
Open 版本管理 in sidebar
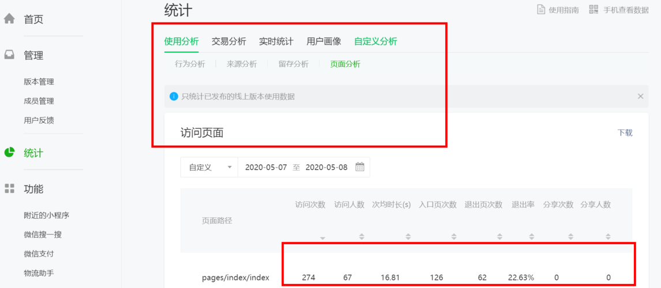click(x=39, y=82)
